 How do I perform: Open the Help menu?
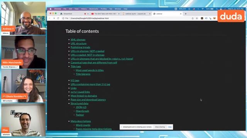click(125, 9)
